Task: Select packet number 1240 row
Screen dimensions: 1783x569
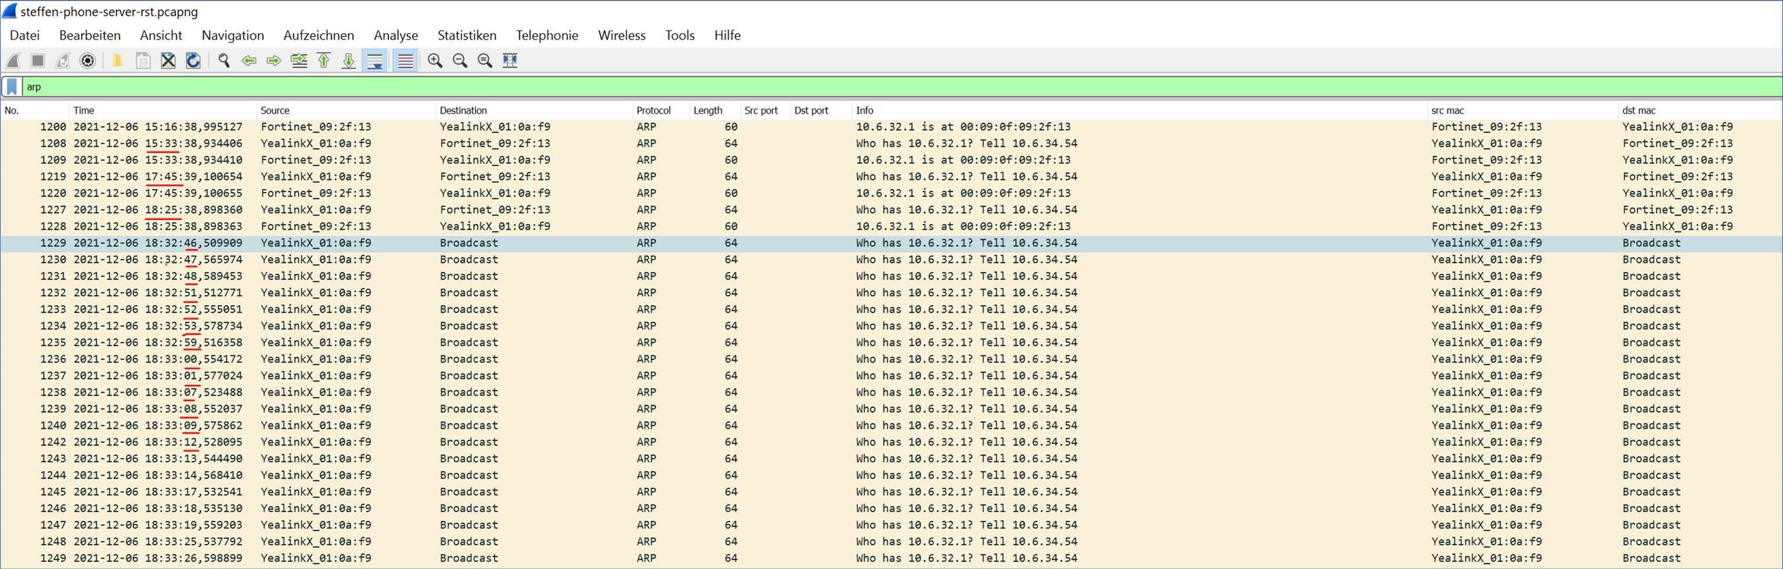Action: 891,426
